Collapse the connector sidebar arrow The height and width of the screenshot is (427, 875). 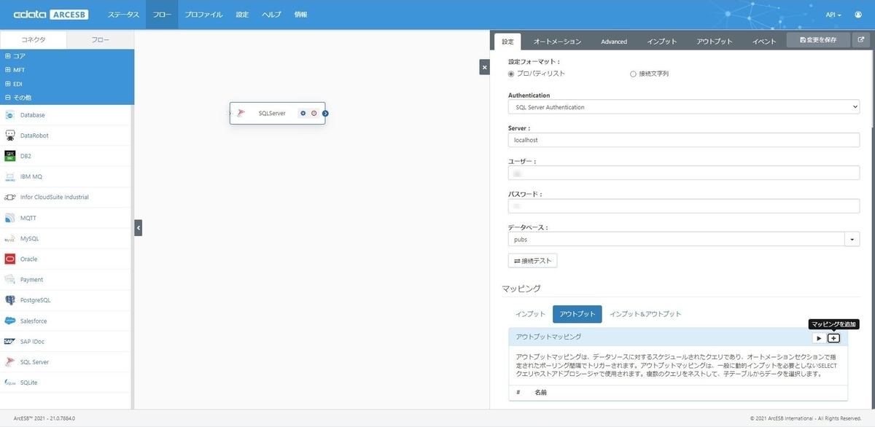[x=139, y=228]
